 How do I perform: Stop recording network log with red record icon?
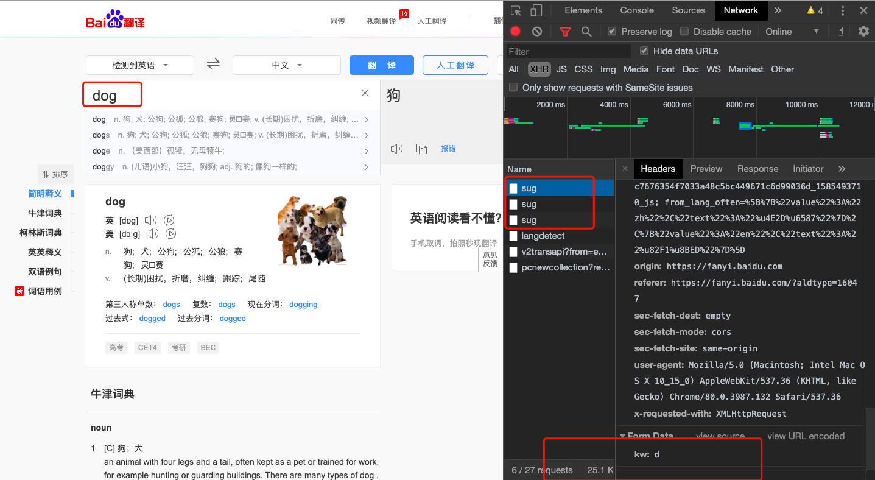(x=515, y=31)
